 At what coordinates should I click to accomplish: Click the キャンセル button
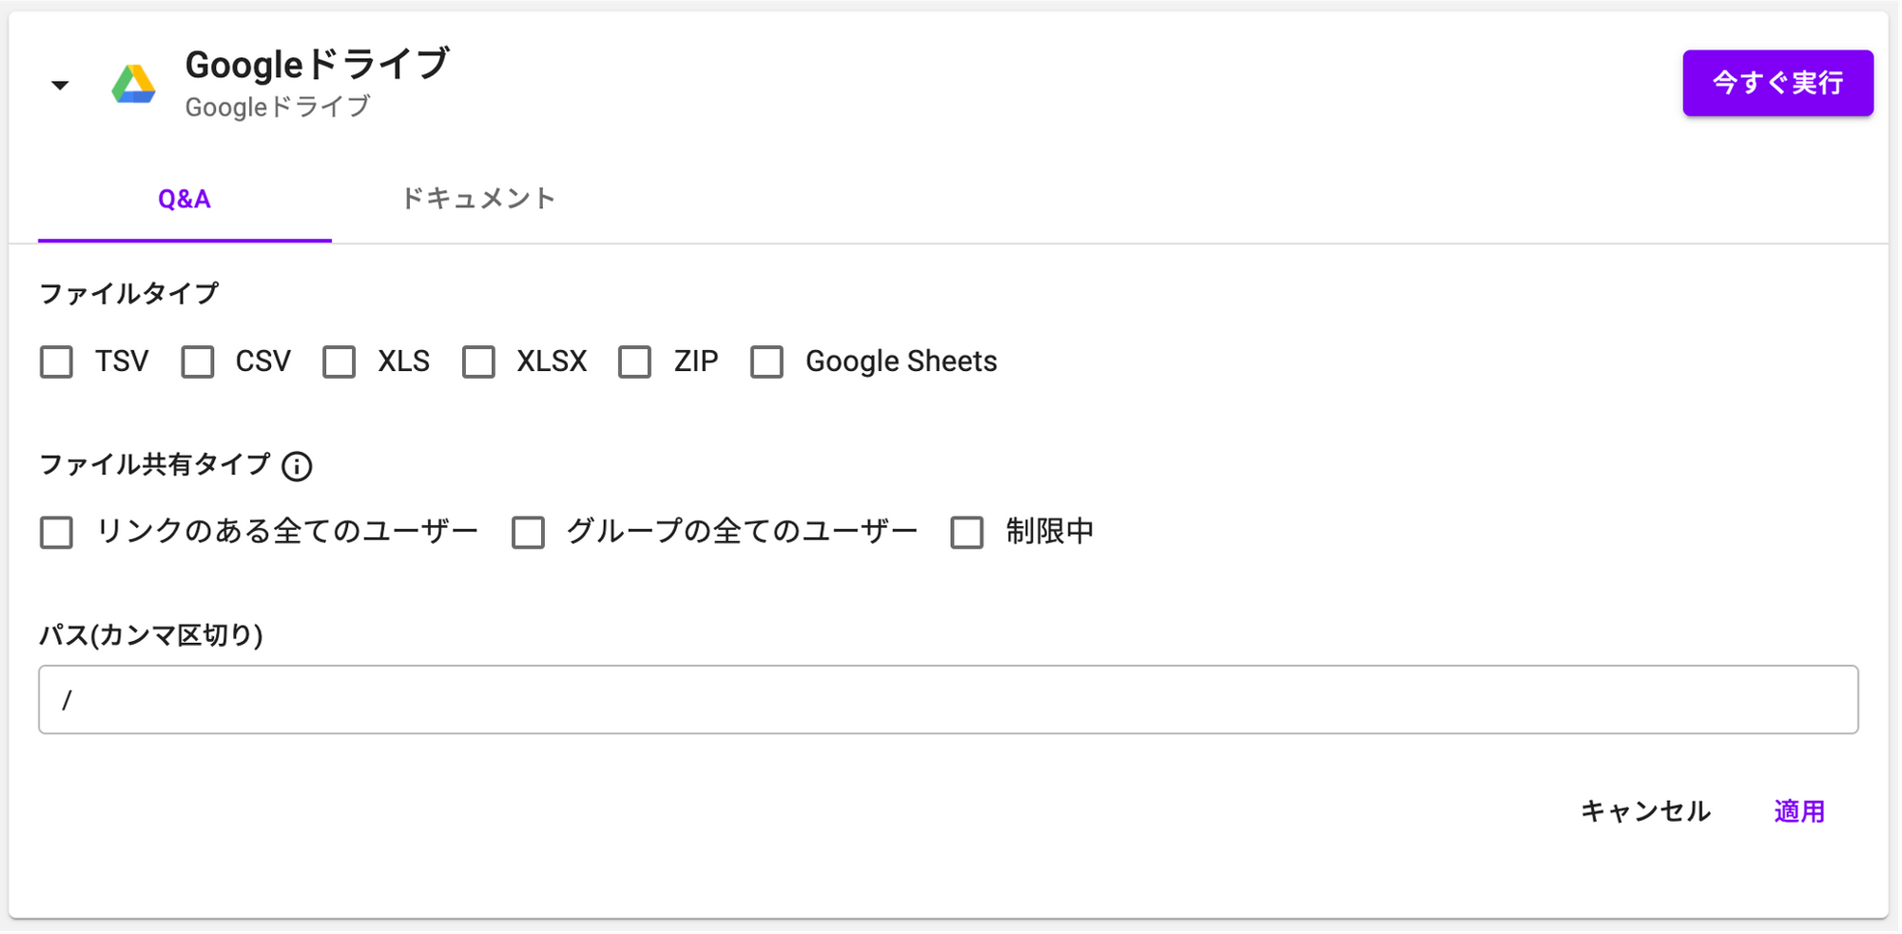[x=1645, y=811]
